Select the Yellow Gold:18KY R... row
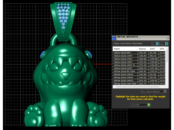Image resolution: width=174 pixels, height=130 pixels. 139,65
